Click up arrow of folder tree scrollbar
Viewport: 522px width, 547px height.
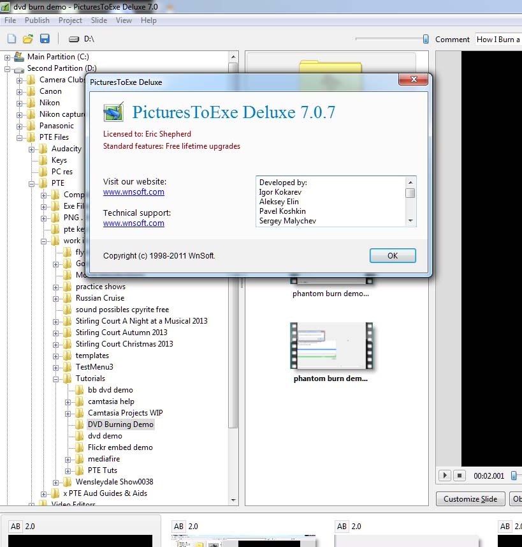[x=233, y=57]
